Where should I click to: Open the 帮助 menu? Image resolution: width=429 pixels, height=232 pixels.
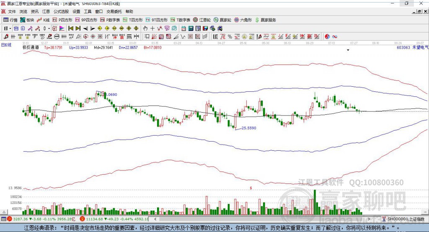tap(129, 11)
